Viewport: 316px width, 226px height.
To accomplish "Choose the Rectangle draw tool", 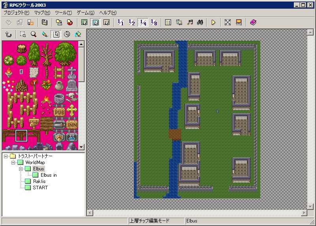I will click(56, 34).
